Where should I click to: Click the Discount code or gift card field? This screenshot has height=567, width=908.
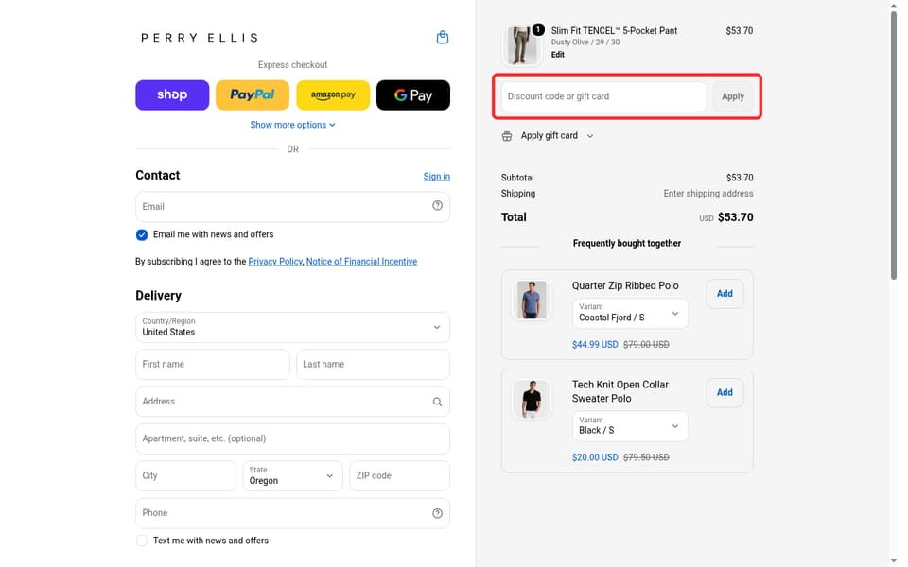coord(603,96)
